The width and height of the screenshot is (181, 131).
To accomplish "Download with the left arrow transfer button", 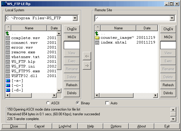I will click(87, 56).
